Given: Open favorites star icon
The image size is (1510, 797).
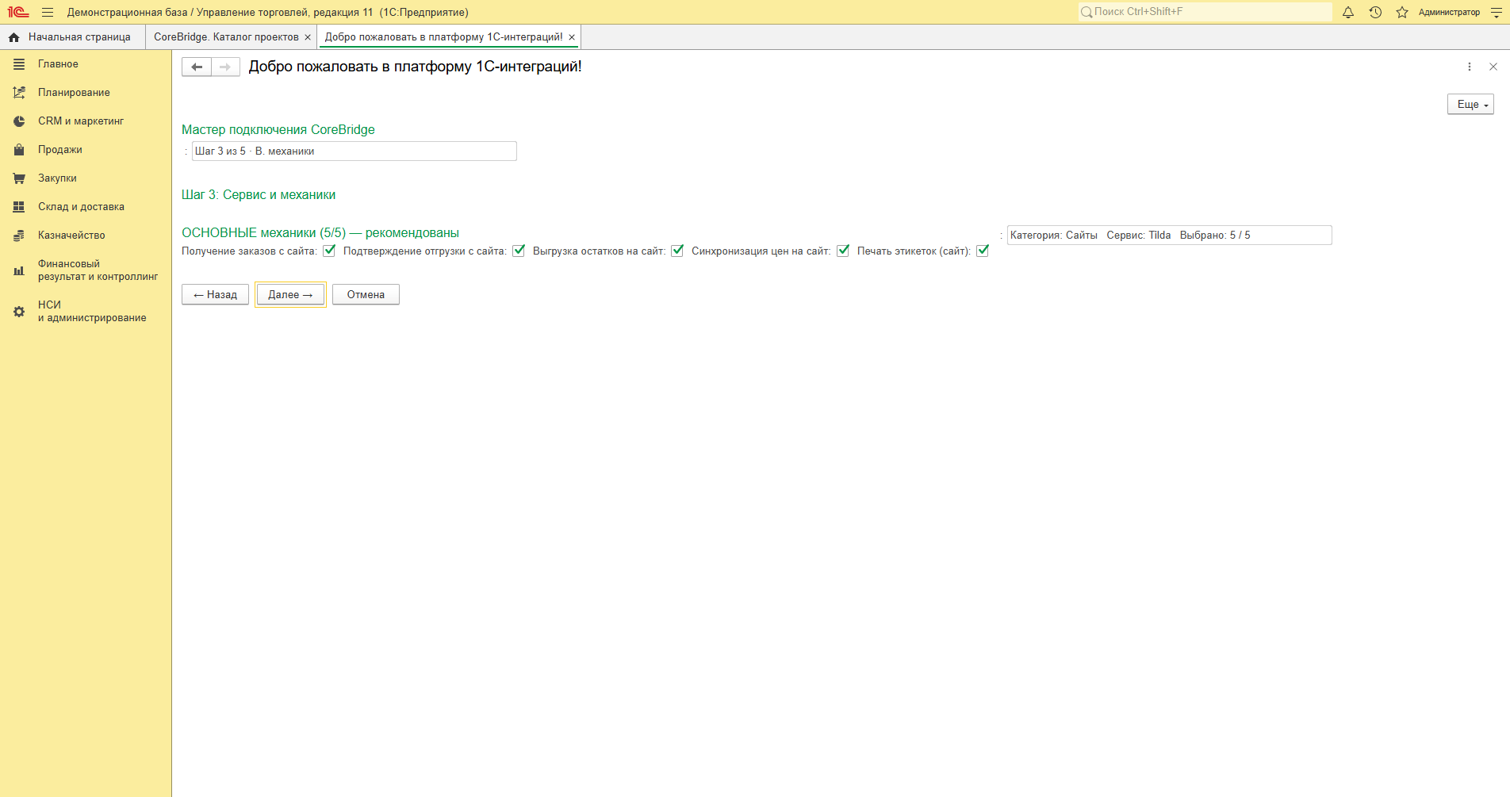Looking at the screenshot, I should click(1402, 12).
